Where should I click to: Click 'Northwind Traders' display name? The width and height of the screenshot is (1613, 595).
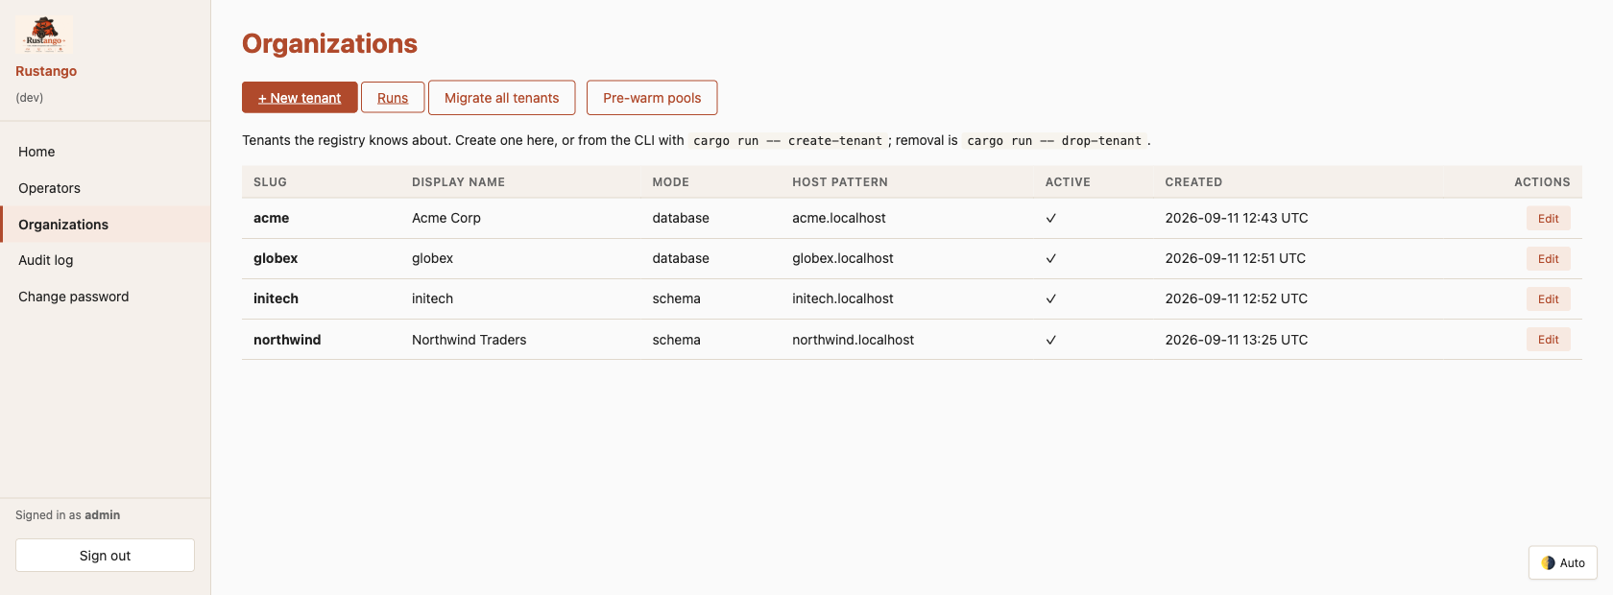point(469,340)
